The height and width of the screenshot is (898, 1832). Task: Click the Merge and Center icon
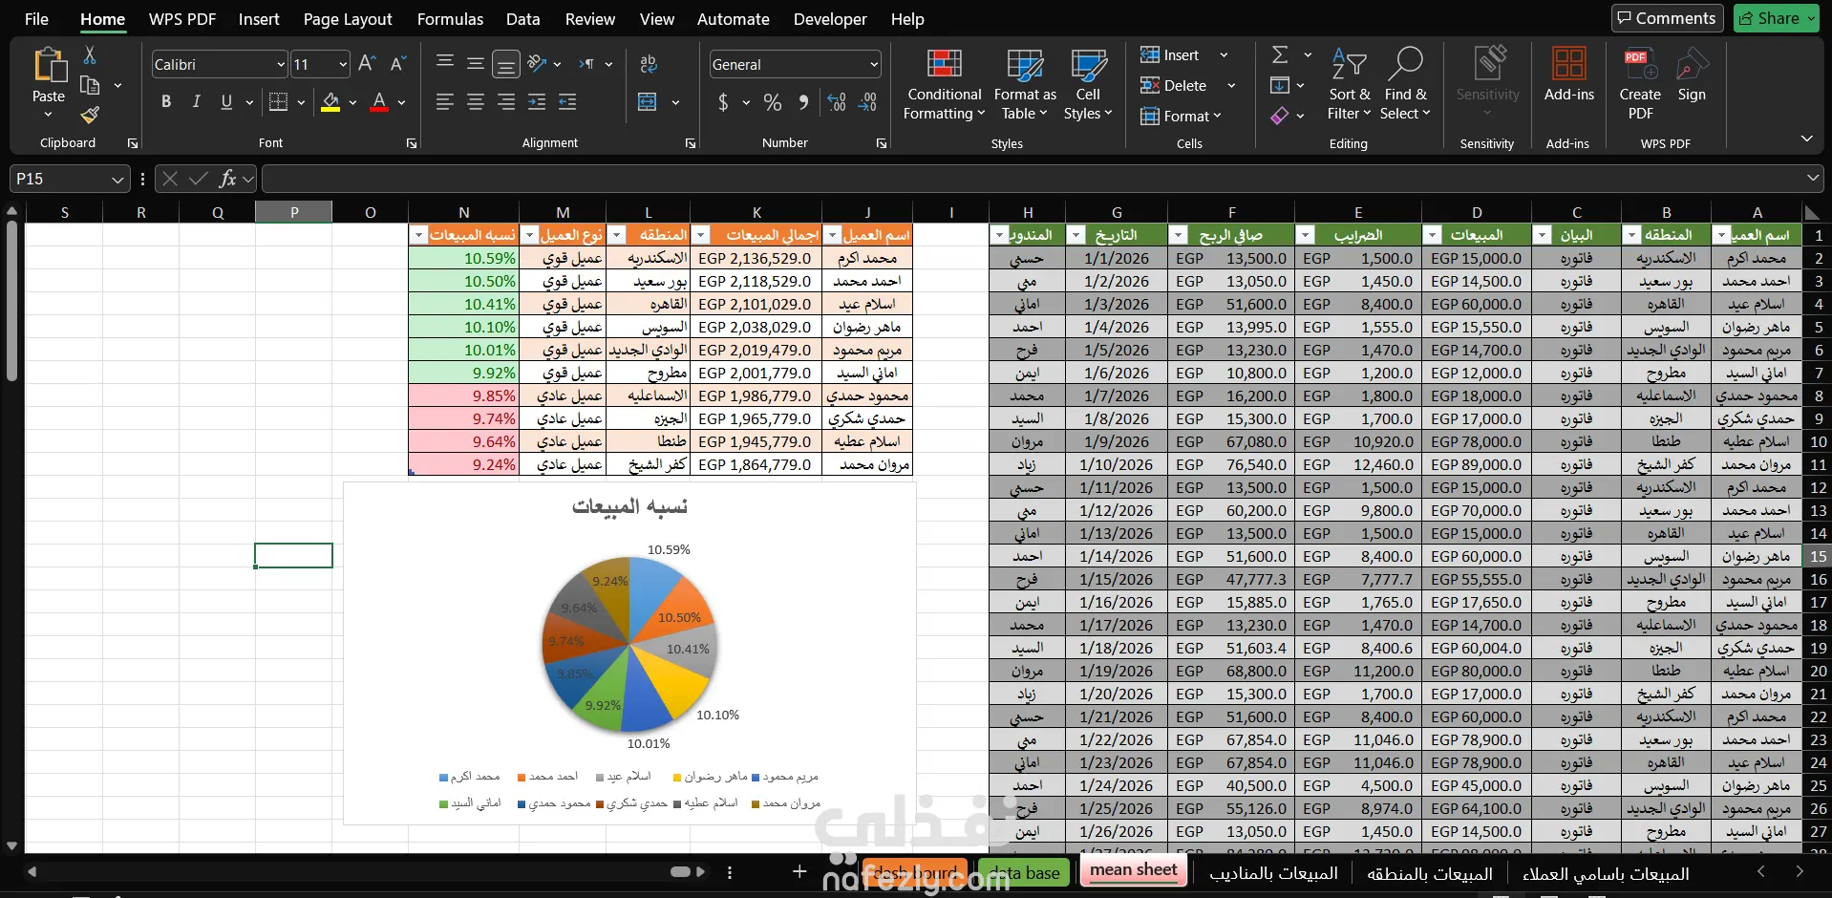pos(648,101)
